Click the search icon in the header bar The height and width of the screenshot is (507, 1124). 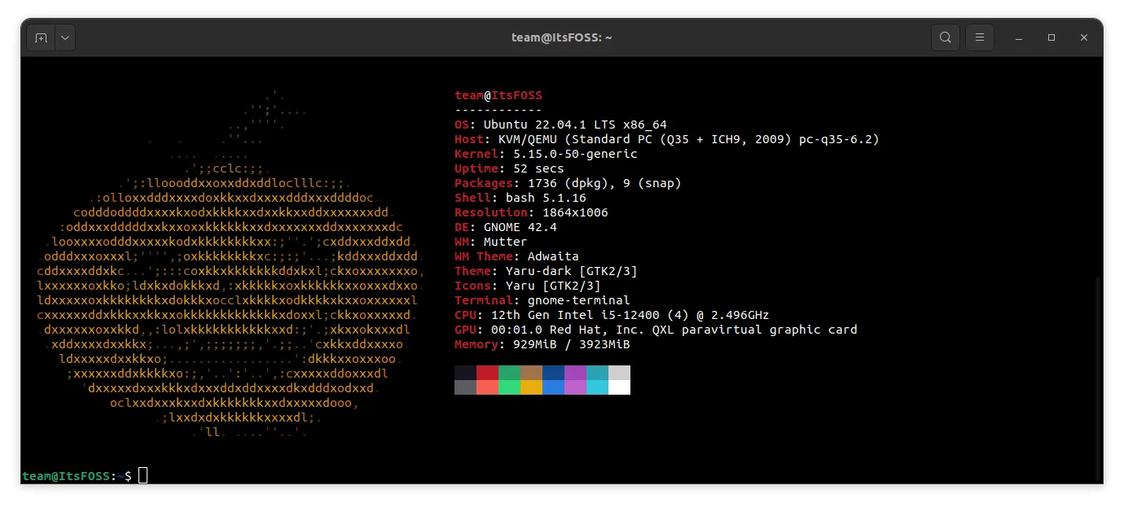tap(945, 37)
